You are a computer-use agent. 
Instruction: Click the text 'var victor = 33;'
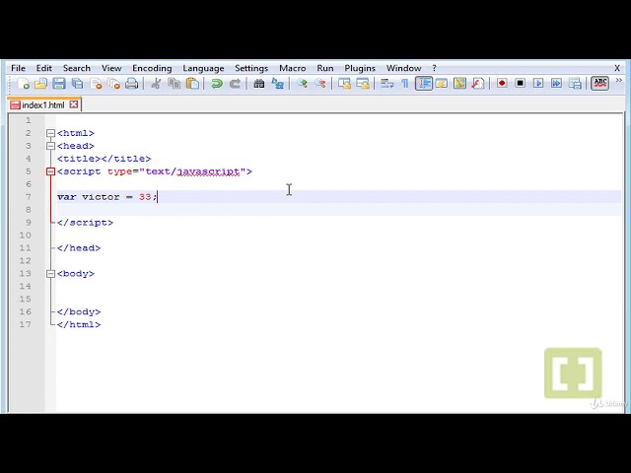point(107,197)
